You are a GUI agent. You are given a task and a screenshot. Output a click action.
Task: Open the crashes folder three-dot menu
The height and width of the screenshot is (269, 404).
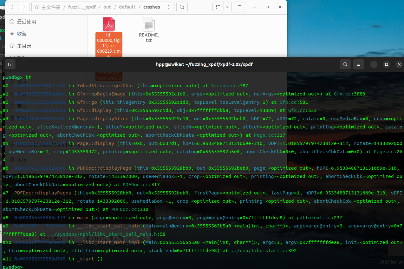click(169, 7)
